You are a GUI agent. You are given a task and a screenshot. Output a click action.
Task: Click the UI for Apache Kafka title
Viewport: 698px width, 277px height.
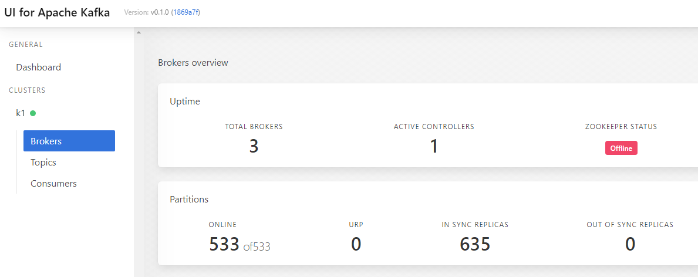pyautogui.click(x=57, y=12)
